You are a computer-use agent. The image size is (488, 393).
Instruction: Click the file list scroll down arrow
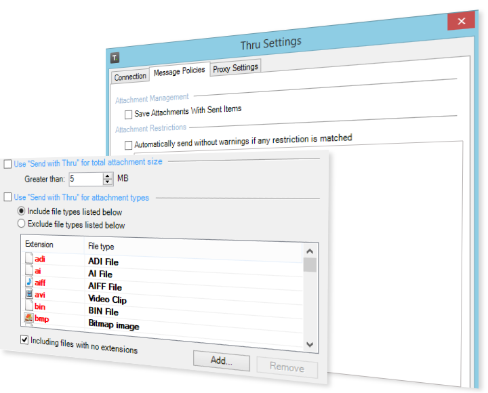310,344
